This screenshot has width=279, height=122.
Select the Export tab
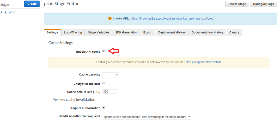click(x=148, y=32)
